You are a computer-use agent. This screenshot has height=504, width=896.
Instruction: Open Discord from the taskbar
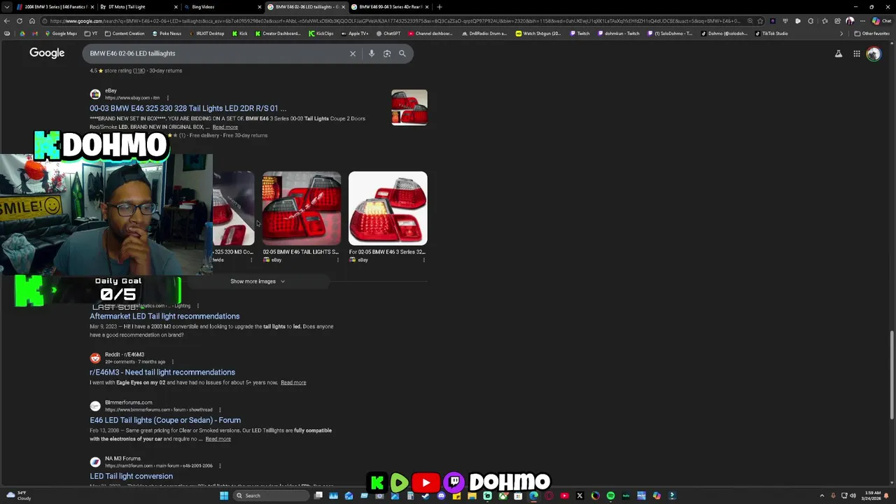pyautogui.click(x=441, y=496)
